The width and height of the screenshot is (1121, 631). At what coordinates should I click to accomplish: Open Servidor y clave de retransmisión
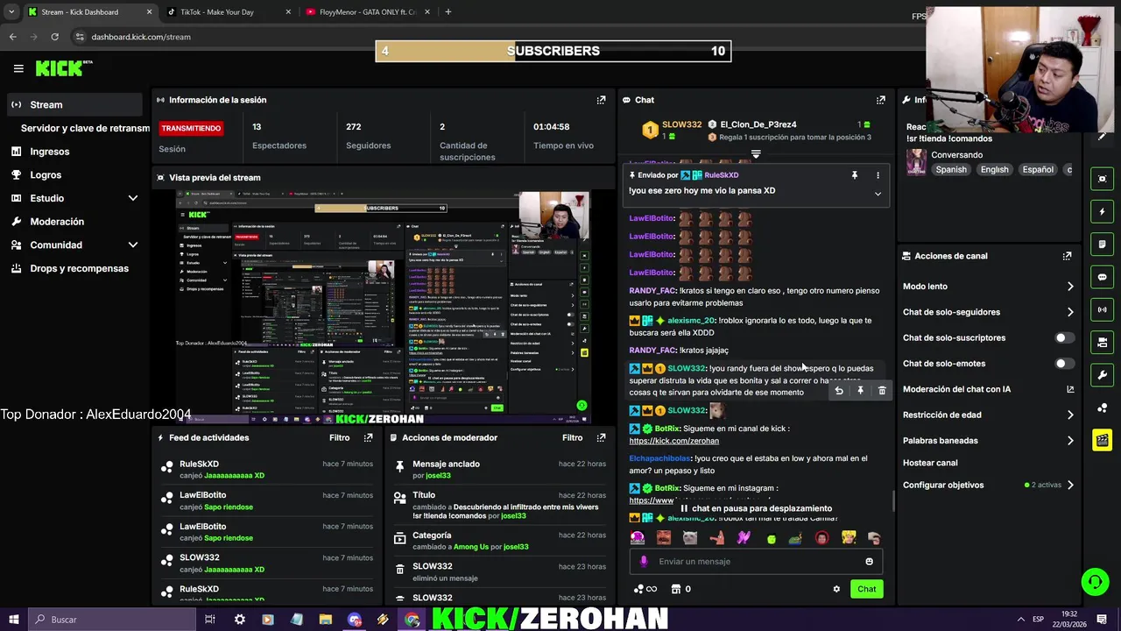85,128
